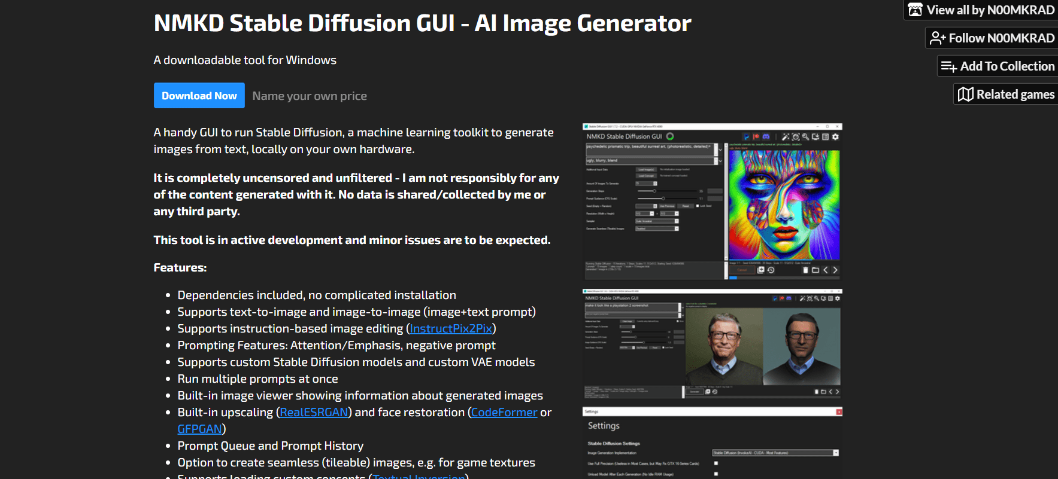Click 'Prompt Queue and Prompt History' list item
Viewport: 1058px width, 479px height.
click(x=271, y=446)
